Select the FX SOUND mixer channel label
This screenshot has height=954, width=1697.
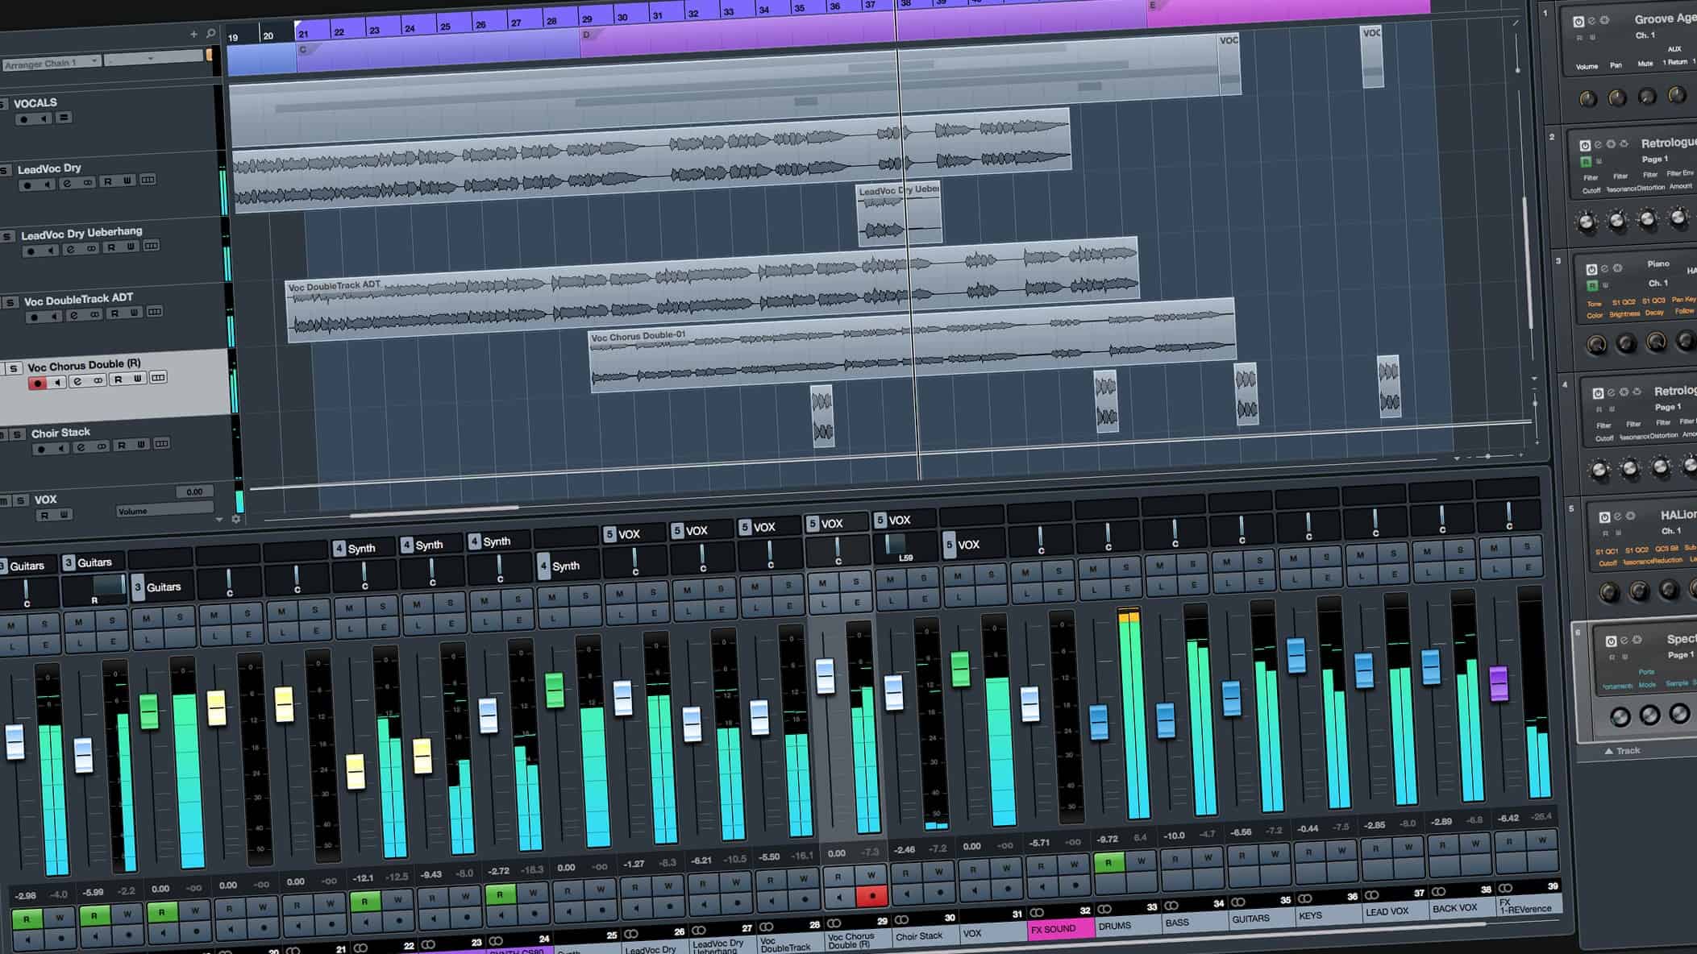[1056, 928]
